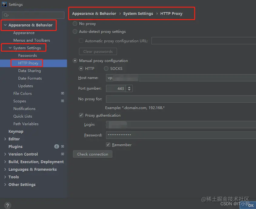This screenshot has width=256, height=209.
Task: Click the settings search box
Action: (33, 15)
